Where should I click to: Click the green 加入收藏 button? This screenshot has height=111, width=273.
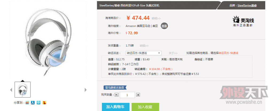145,107
